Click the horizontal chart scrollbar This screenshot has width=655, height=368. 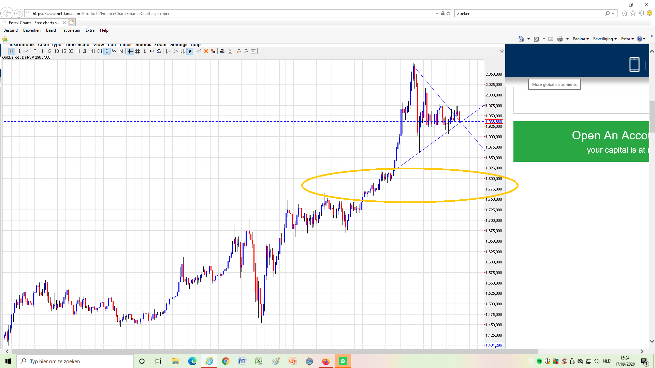273,351
